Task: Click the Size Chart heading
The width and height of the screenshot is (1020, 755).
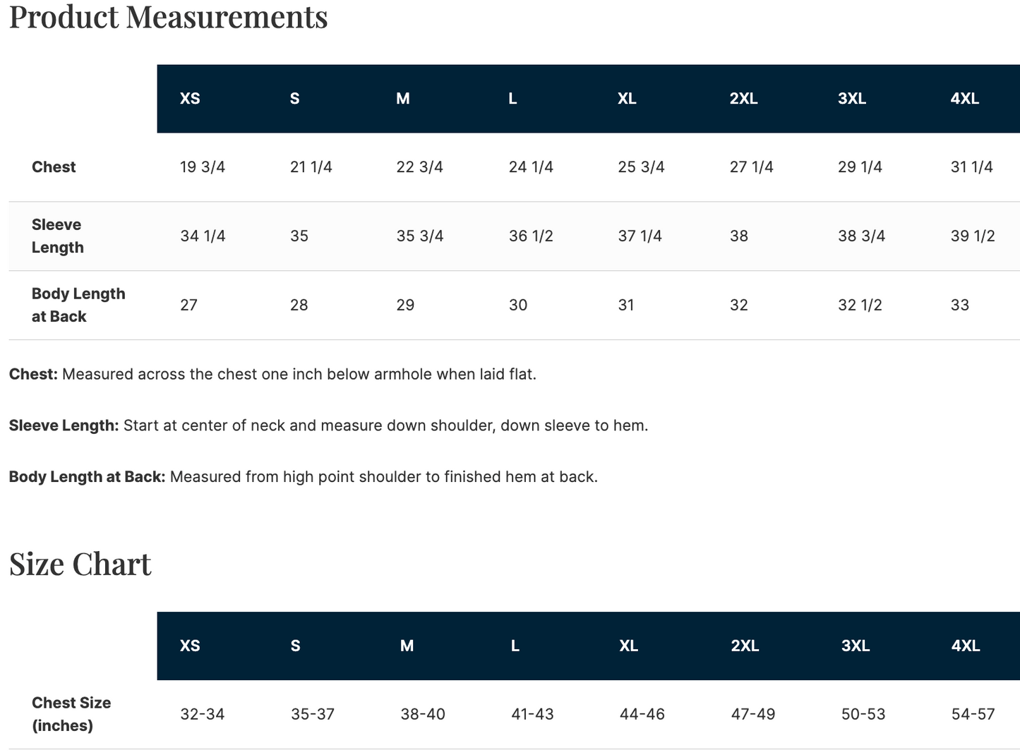Action: tap(80, 564)
